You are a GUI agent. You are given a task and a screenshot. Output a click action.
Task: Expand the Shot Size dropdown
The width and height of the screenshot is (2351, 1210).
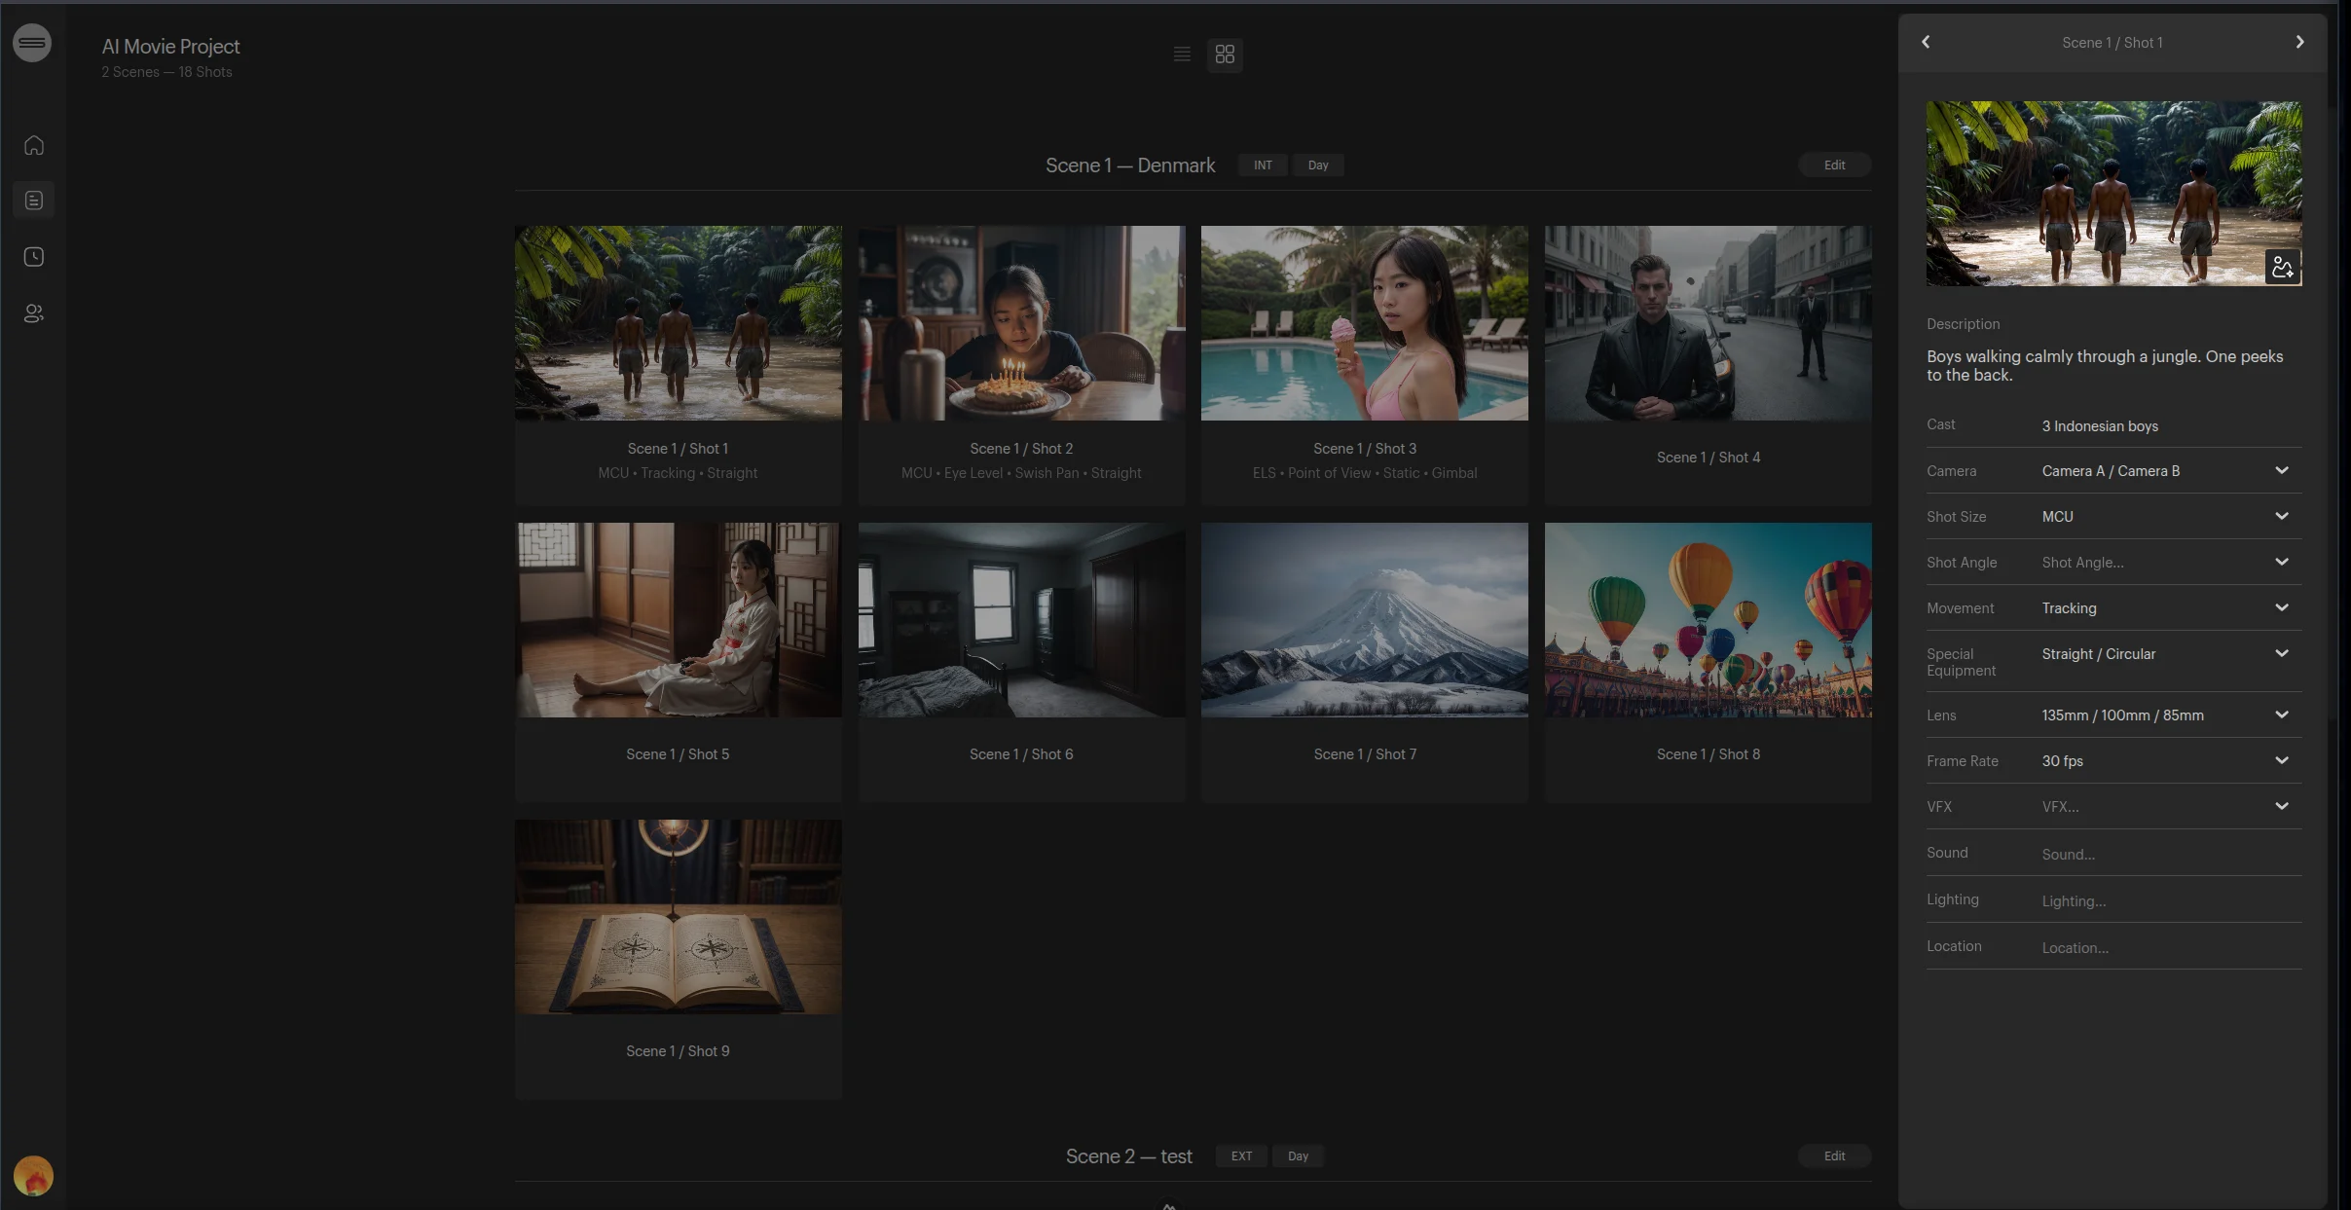coord(2281,517)
